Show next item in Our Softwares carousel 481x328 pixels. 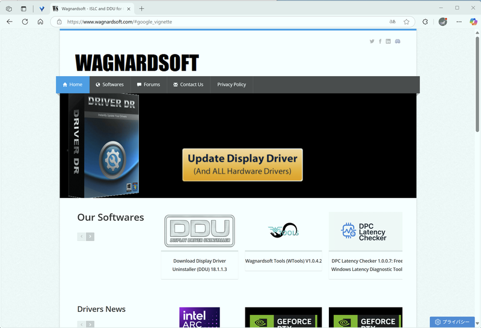pyautogui.click(x=90, y=236)
